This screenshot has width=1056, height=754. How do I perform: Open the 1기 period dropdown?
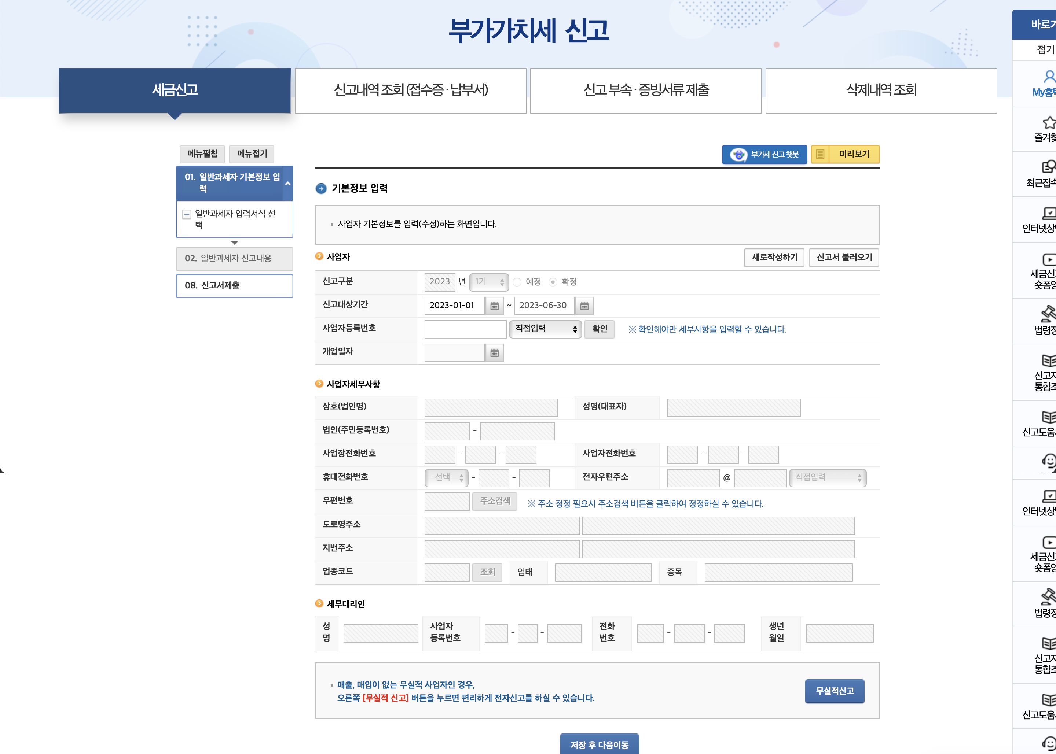pyautogui.click(x=489, y=282)
